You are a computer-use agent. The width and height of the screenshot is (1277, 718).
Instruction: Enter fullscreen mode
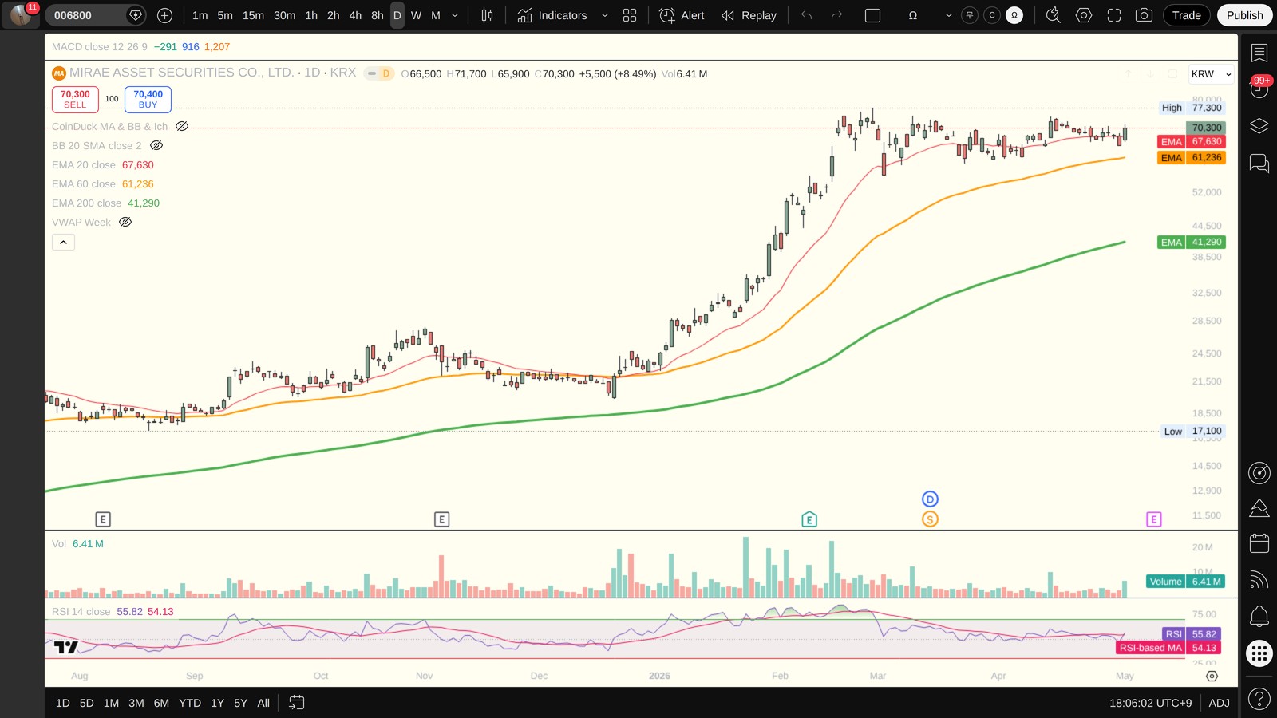coord(1113,15)
